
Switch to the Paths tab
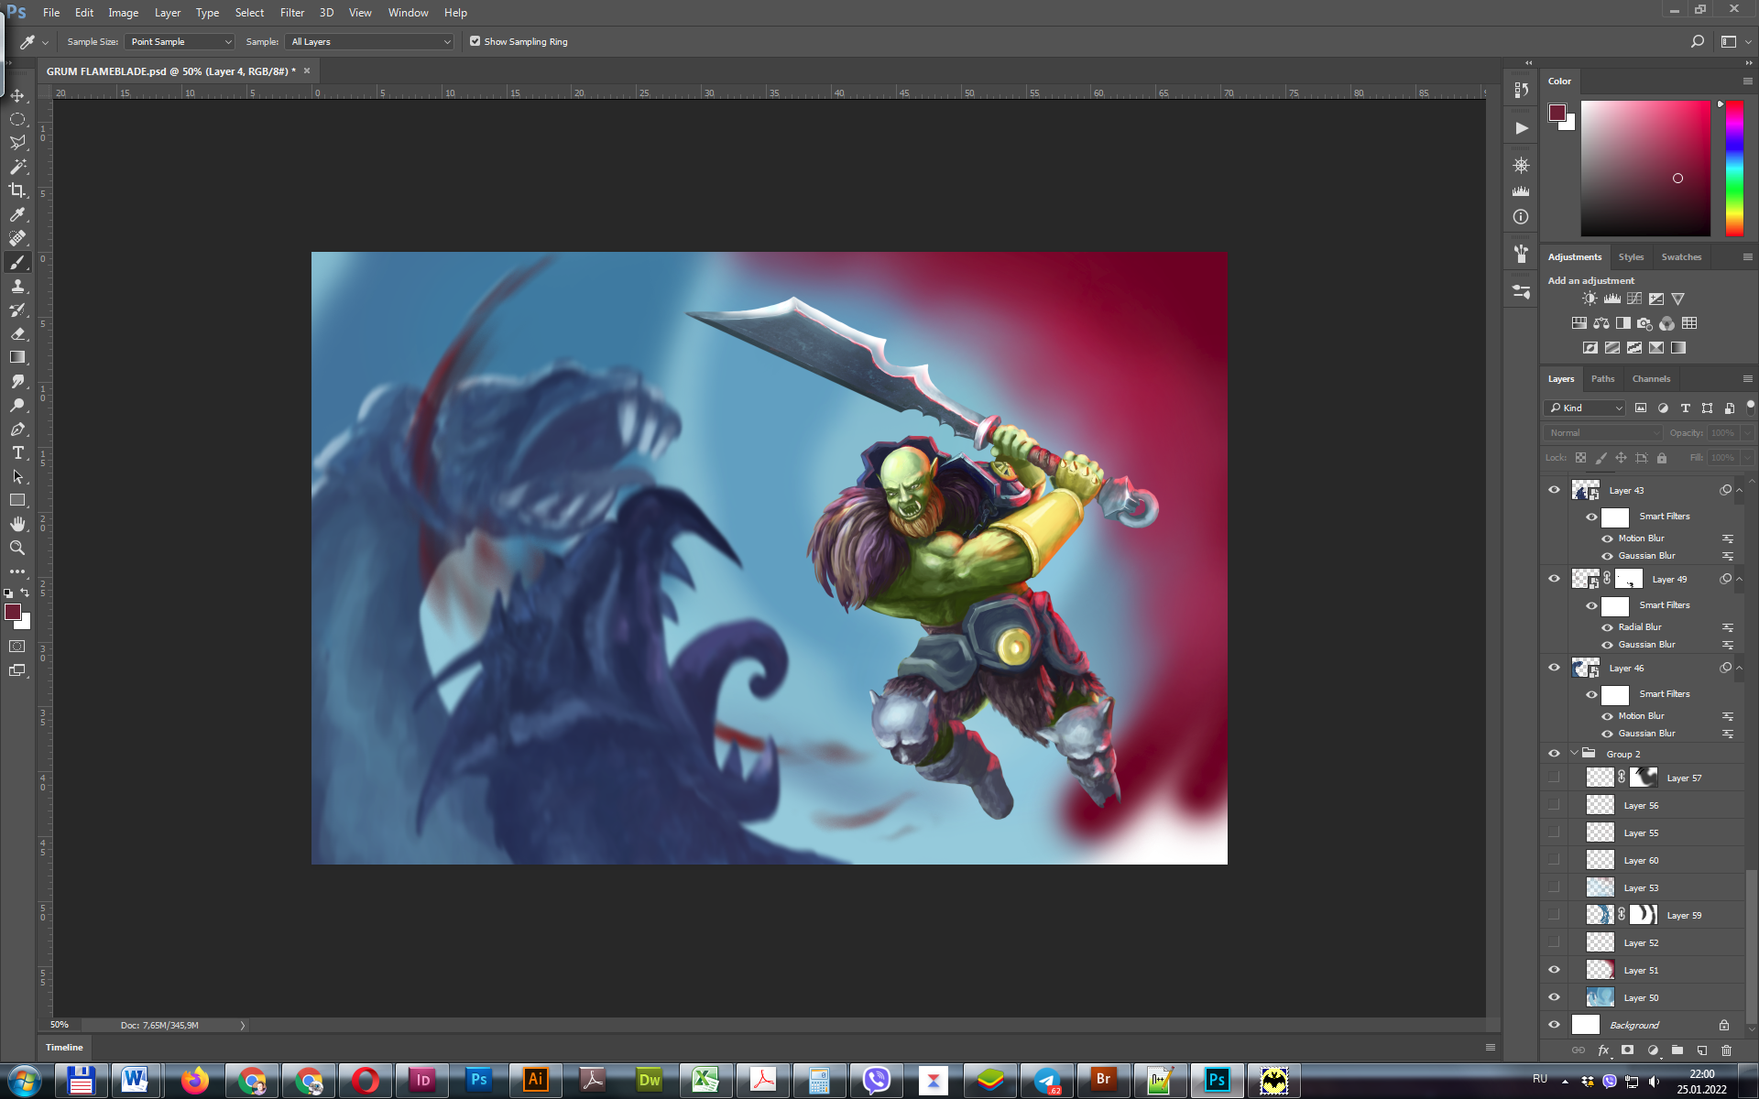[x=1602, y=378]
